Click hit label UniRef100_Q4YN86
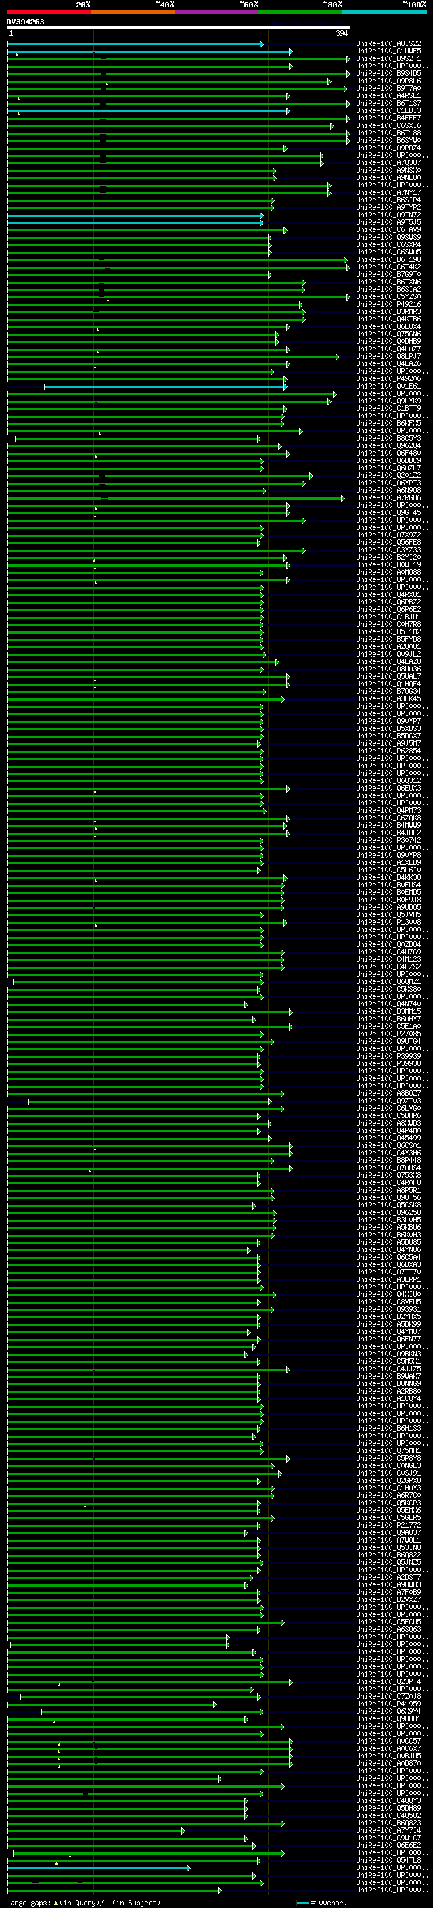The image size is (433, 1908). (388, 1249)
